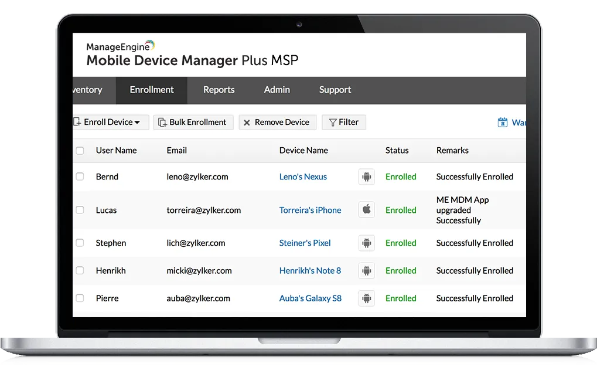The height and width of the screenshot is (377, 597).
Task: Click the Bulk Enrollment button
Action: 193,123
